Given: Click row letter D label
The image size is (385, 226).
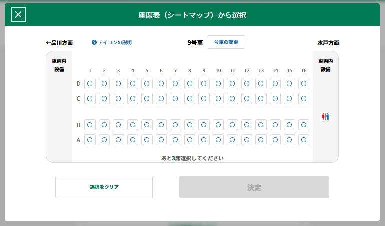Looking at the screenshot, I should (78, 84).
